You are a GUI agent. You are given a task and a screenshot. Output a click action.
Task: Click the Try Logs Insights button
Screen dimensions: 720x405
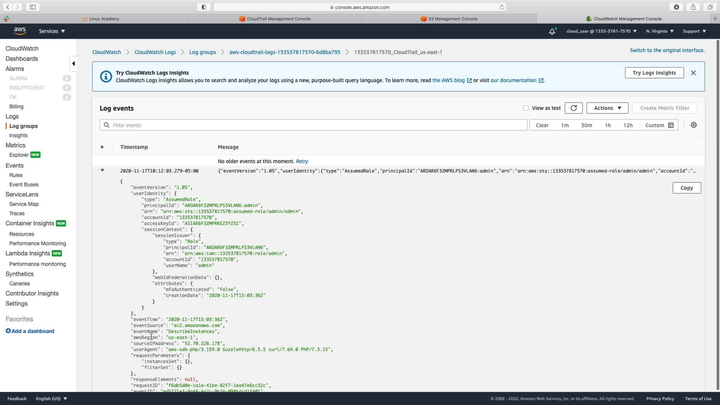(654, 73)
